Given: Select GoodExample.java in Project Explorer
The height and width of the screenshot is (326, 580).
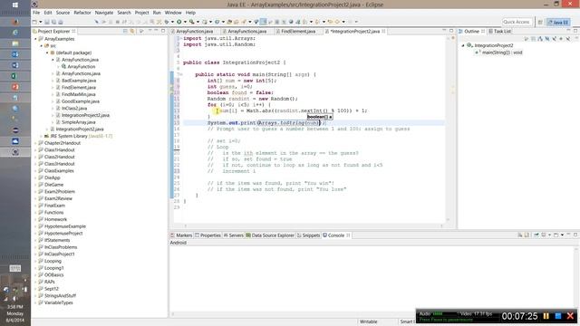Looking at the screenshot, I should point(81,101).
